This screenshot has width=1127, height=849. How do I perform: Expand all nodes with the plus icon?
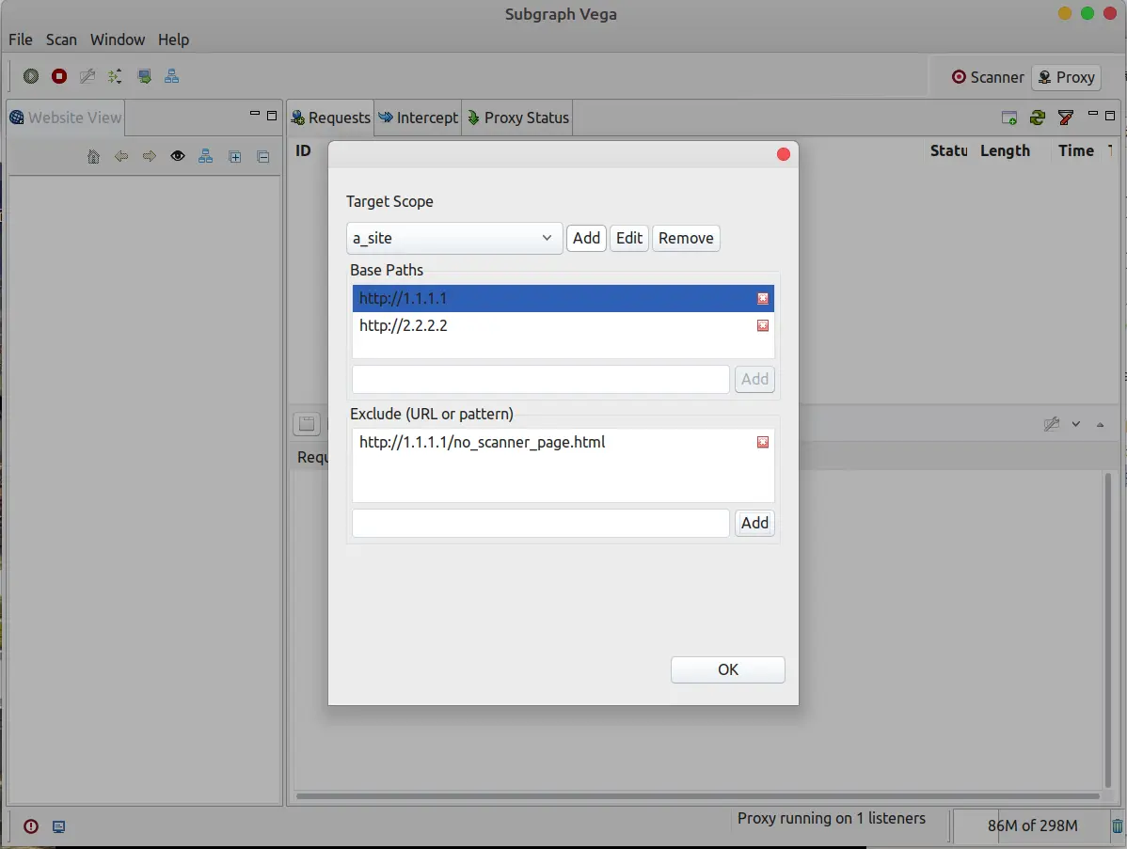pyautogui.click(x=235, y=157)
